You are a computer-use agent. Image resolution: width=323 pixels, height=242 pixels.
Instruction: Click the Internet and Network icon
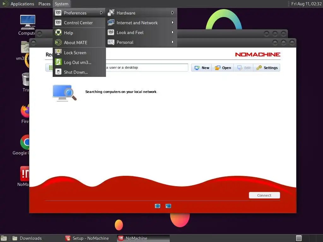tap(111, 23)
